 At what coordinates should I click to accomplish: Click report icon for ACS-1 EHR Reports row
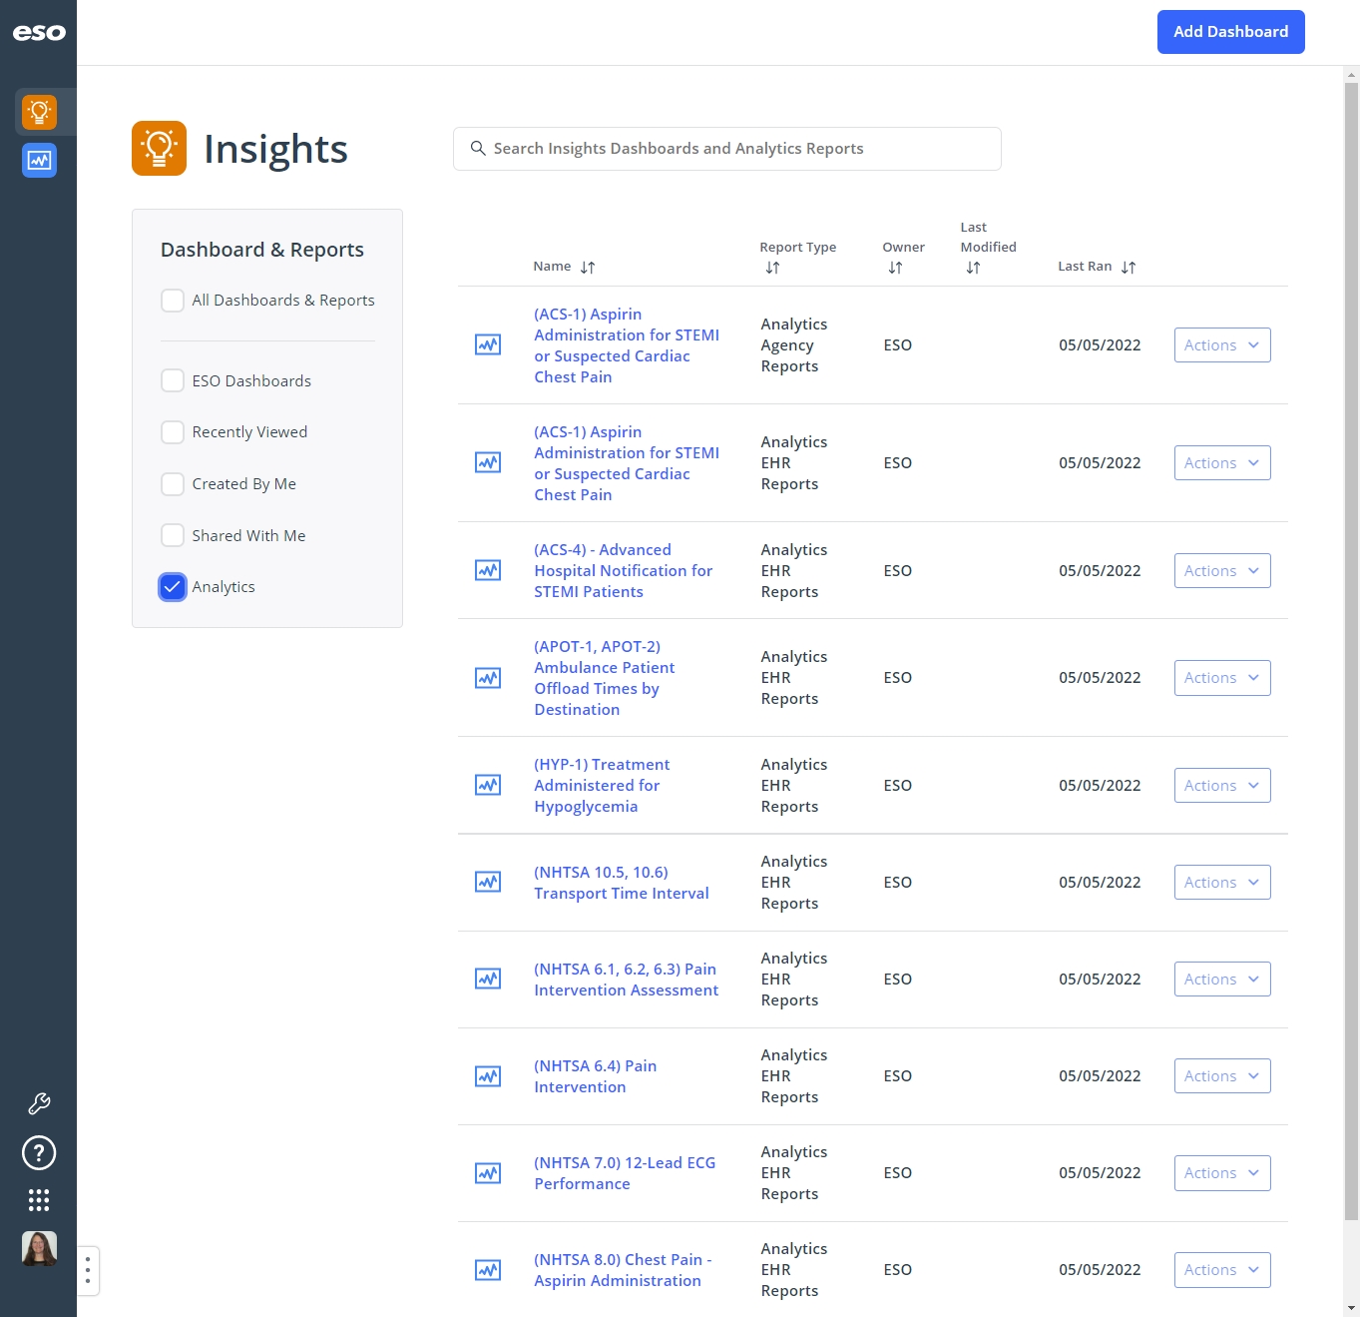coord(488,462)
